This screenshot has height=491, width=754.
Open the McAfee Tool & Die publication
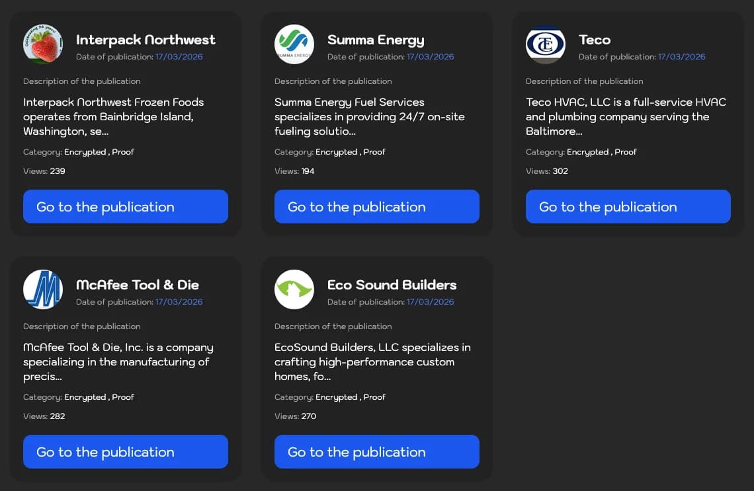[126, 452]
